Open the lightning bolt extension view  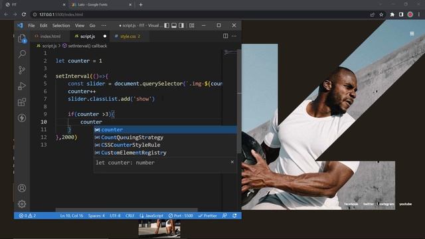click(22, 118)
